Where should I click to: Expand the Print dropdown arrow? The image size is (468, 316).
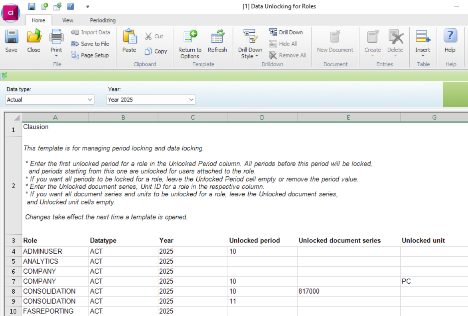[56, 56]
